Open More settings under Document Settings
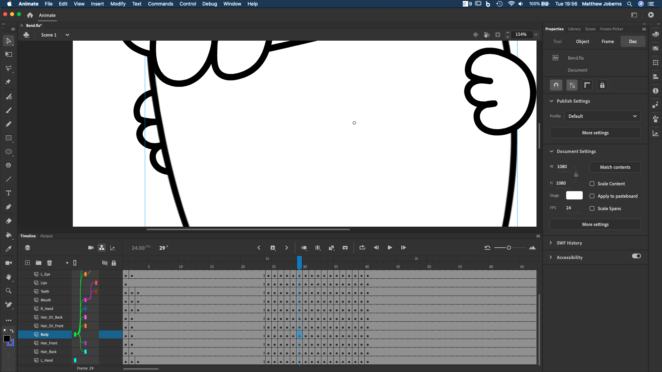 tap(595, 224)
